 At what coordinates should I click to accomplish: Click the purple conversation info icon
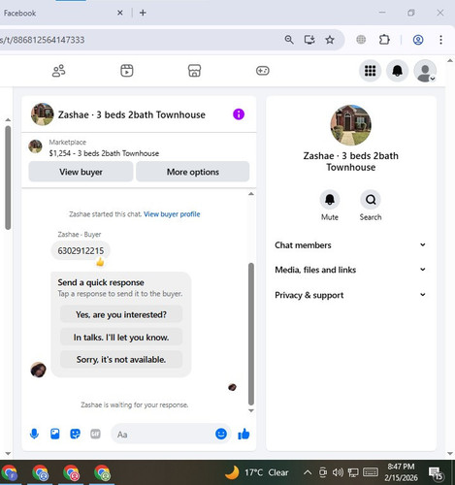coord(239,114)
